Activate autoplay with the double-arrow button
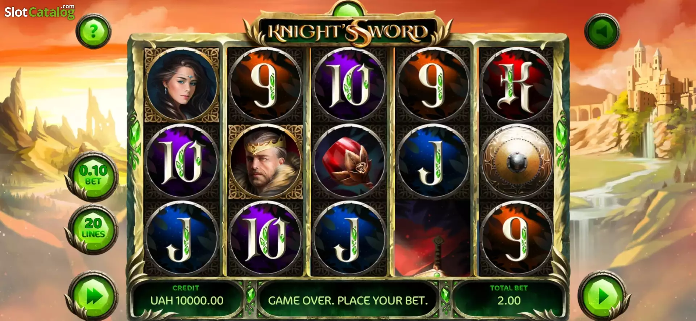 [x=94, y=296]
